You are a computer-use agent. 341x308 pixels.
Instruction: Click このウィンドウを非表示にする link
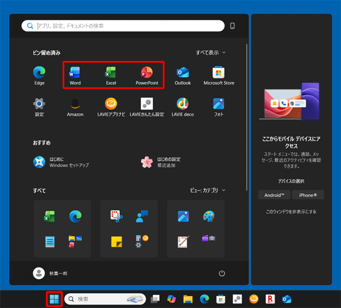pos(291,212)
